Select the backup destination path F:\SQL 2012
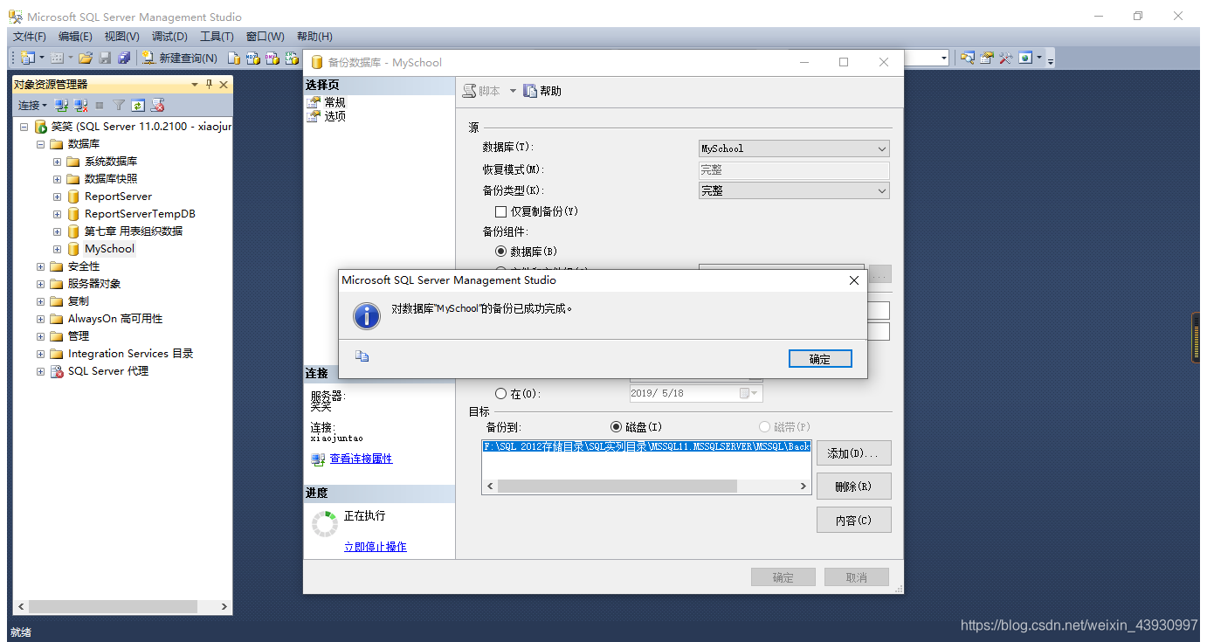This screenshot has width=1207, height=642. pyautogui.click(x=646, y=446)
